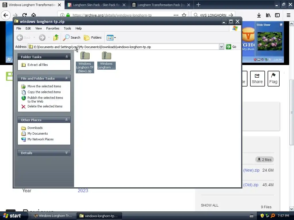Click the Firefox page scrollbar thumb

point(292,112)
